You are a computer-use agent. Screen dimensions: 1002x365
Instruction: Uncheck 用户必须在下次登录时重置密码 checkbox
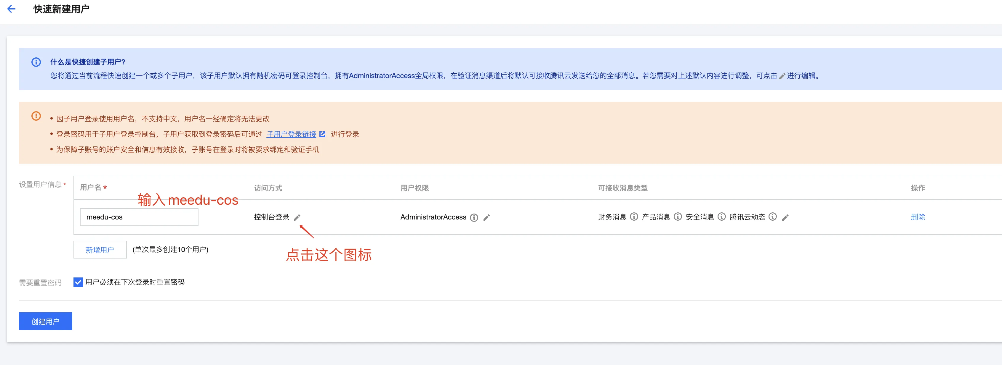[78, 282]
